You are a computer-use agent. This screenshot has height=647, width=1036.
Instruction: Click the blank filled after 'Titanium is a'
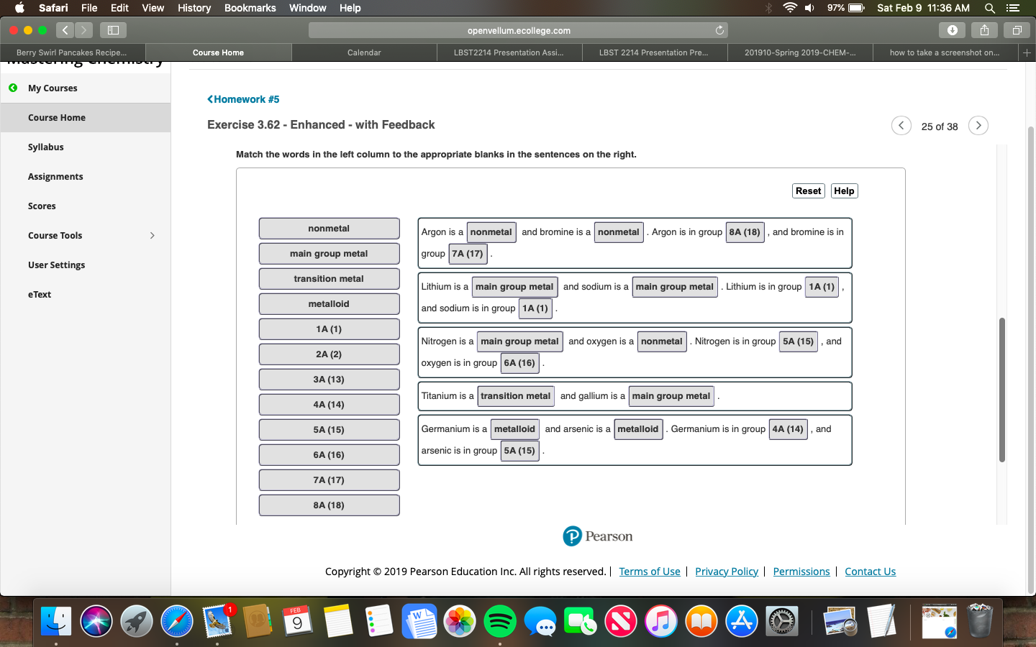tap(515, 396)
